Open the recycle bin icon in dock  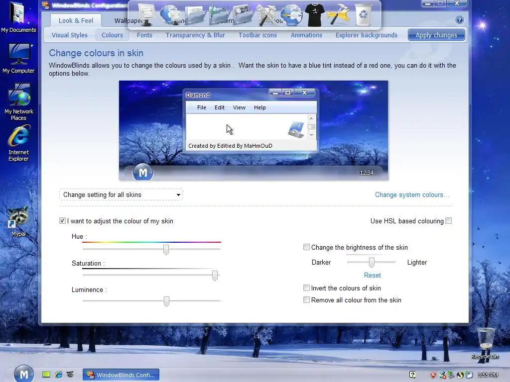tap(363, 14)
